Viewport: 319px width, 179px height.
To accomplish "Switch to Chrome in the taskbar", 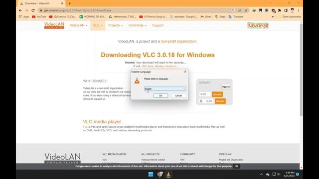I will tap(160, 174).
